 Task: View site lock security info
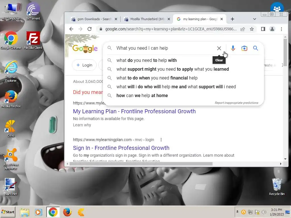click(x=101, y=29)
